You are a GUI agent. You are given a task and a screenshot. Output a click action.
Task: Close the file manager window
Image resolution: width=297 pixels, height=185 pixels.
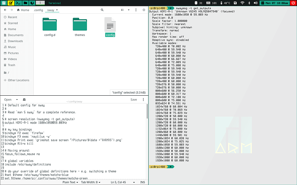pos(144,10)
